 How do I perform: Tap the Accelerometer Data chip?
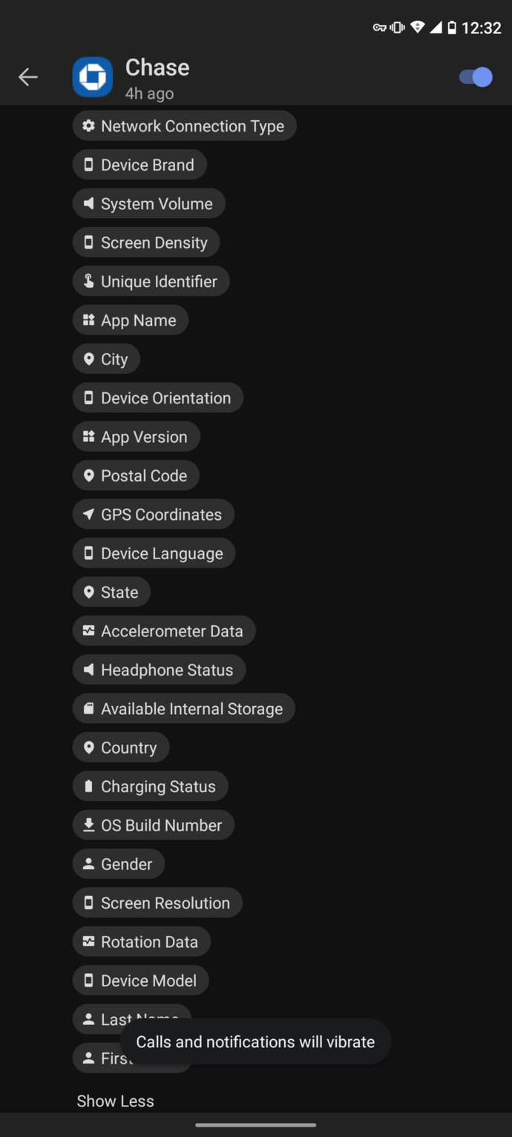point(164,631)
